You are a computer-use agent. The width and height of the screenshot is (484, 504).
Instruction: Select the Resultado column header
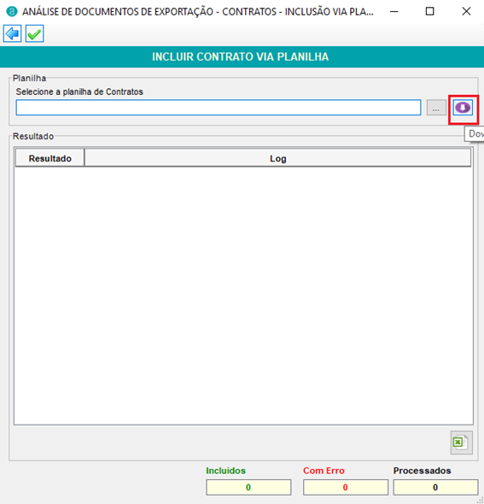pyautogui.click(x=50, y=158)
